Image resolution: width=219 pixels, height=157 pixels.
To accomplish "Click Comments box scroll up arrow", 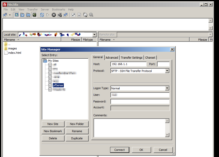I will click(167, 121).
